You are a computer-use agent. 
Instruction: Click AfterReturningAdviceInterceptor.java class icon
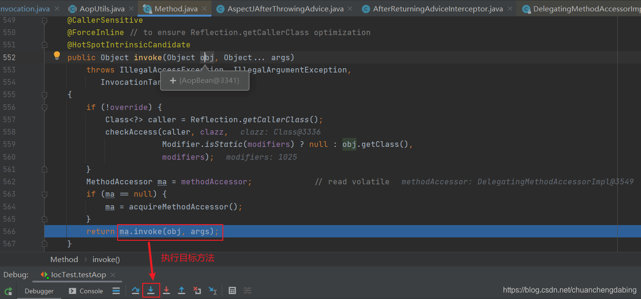click(x=366, y=9)
